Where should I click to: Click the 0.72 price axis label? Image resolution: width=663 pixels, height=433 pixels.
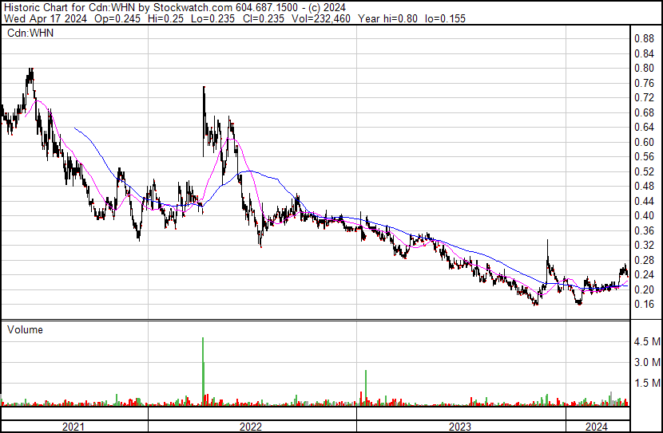pos(644,98)
